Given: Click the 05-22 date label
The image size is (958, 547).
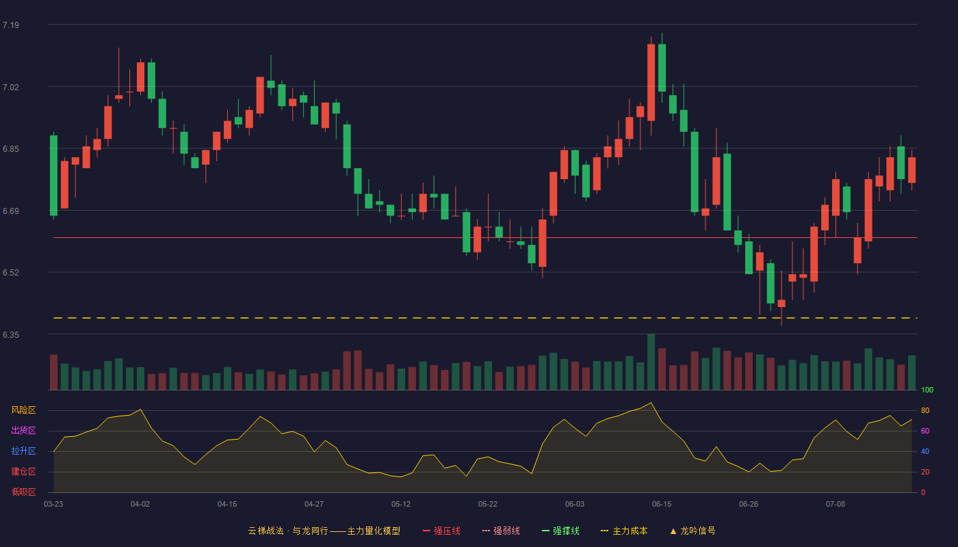Looking at the screenshot, I should (488, 504).
